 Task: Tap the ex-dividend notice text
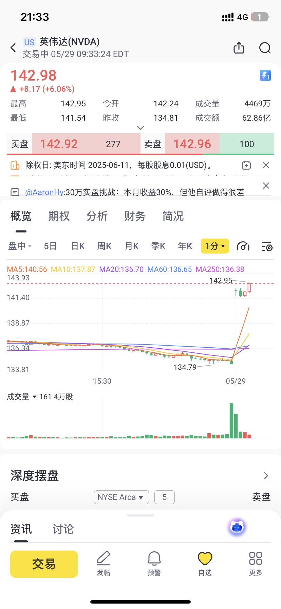[119, 166]
